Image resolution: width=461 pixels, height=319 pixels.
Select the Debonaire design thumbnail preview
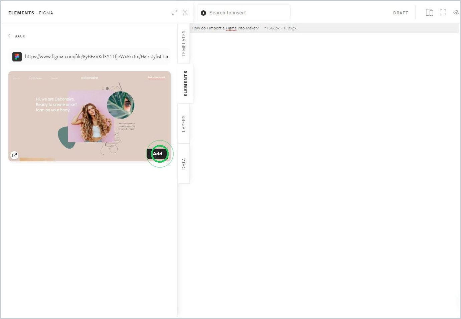[x=90, y=116]
